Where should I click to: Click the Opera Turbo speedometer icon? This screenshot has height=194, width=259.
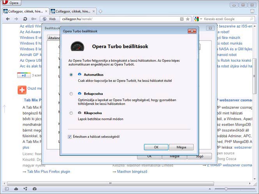tap(77, 46)
